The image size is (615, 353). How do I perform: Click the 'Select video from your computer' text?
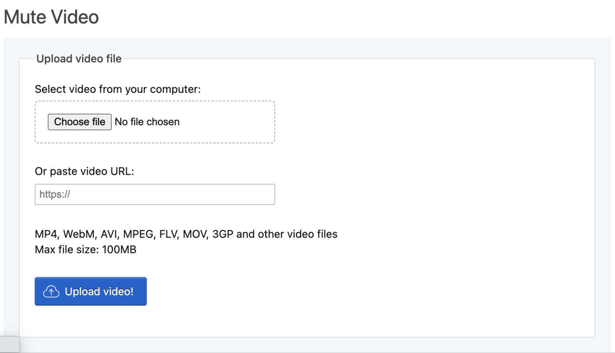point(118,89)
